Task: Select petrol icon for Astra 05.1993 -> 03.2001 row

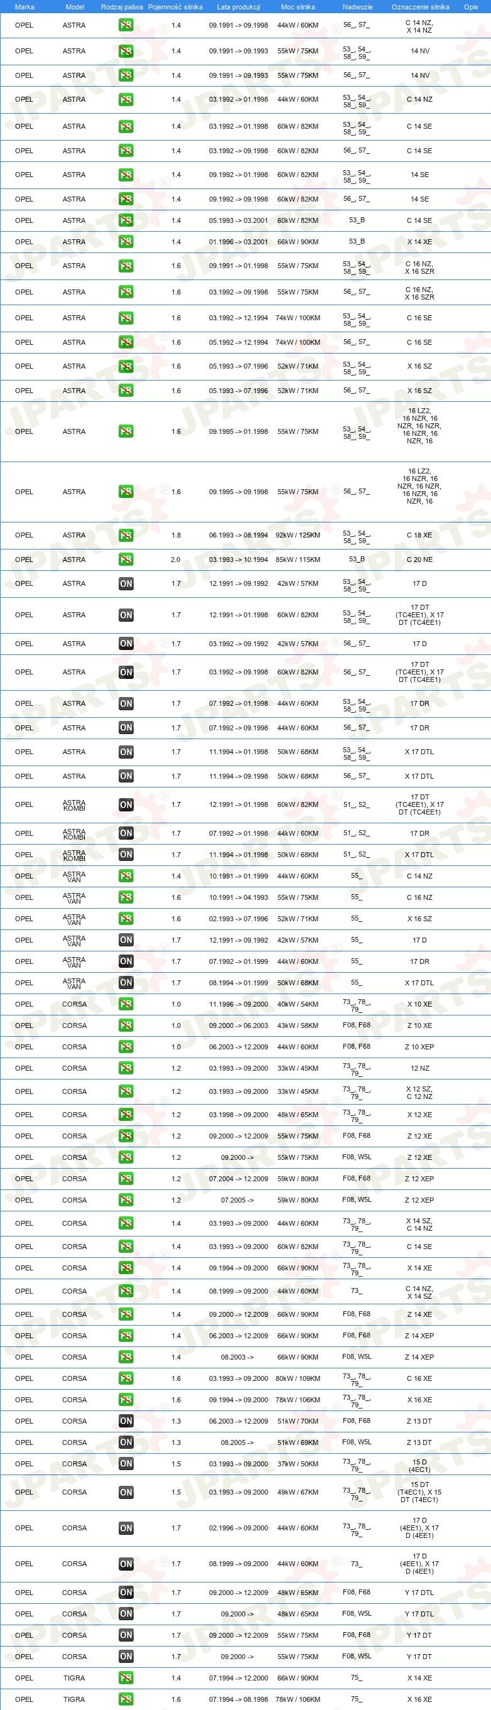Action: point(126,220)
